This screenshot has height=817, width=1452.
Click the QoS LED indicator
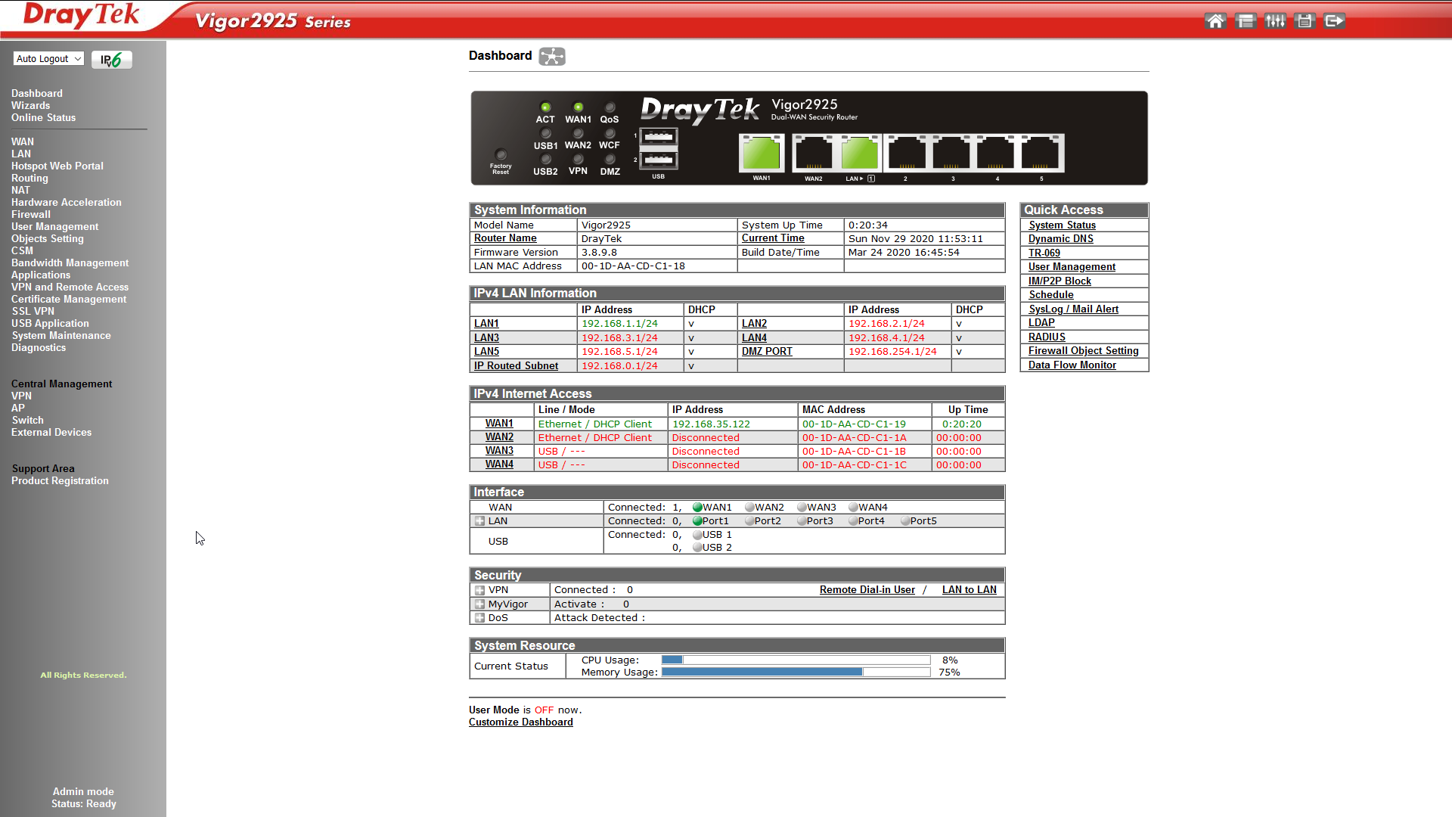point(610,107)
